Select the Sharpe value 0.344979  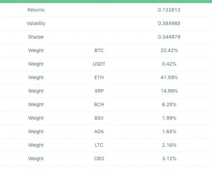click(169, 37)
